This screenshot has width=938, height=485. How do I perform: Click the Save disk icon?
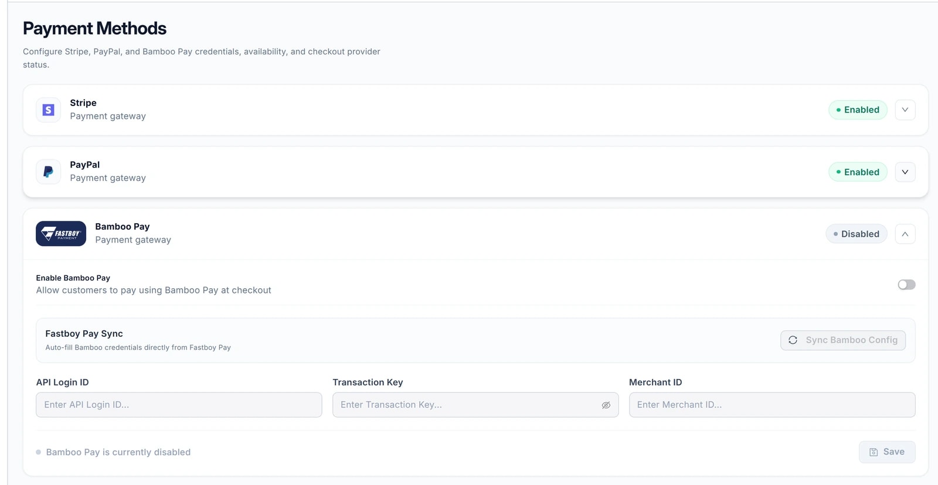coord(874,452)
